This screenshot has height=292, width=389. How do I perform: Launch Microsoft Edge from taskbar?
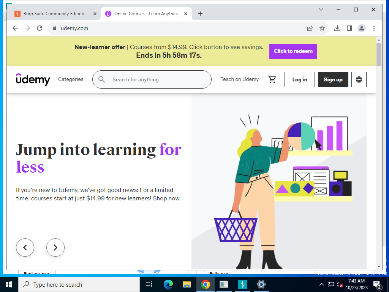click(x=168, y=284)
